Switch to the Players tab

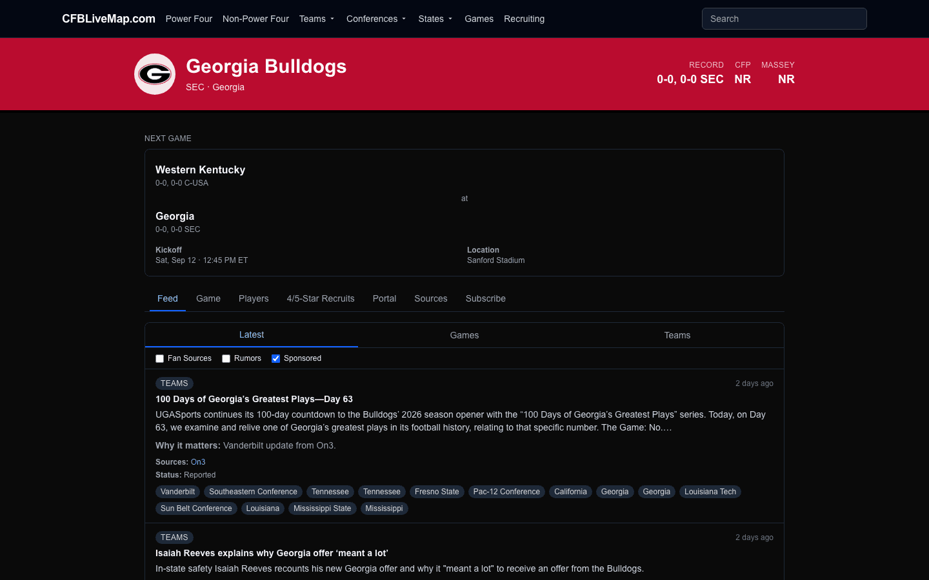point(254,298)
